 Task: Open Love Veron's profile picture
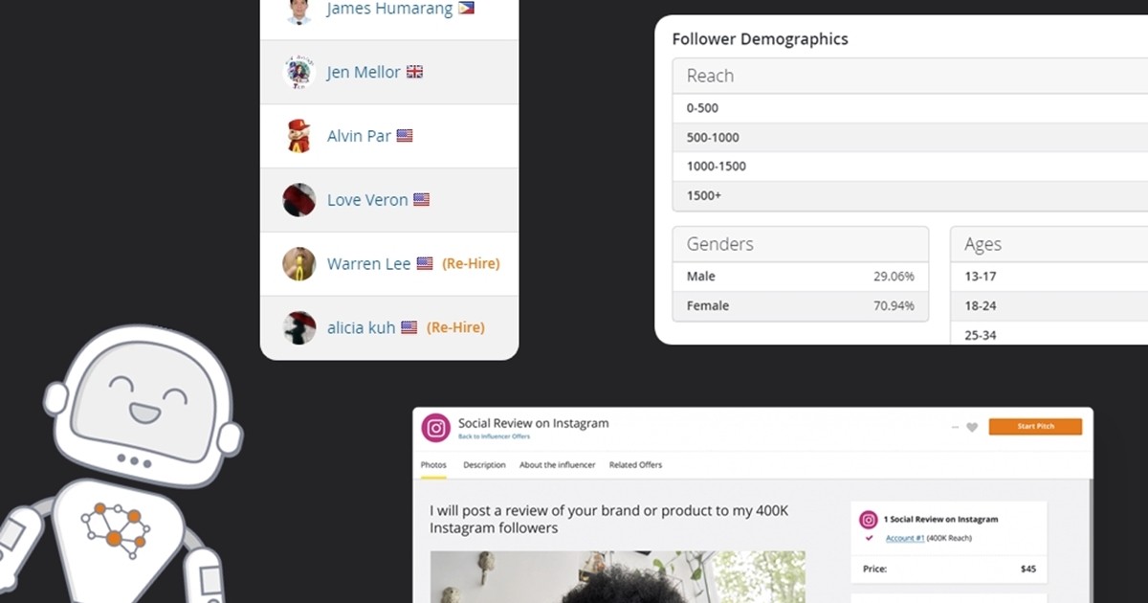point(299,200)
